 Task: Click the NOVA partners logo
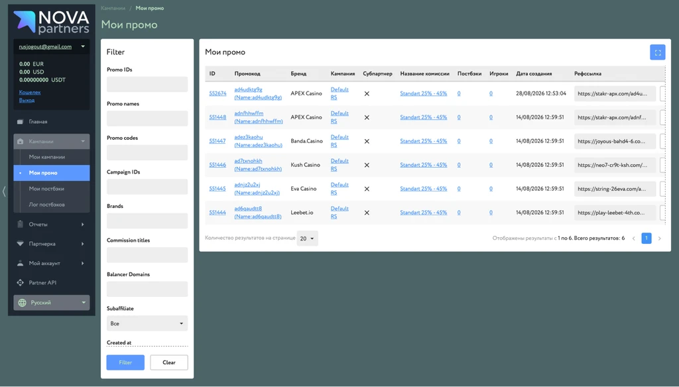52,22
